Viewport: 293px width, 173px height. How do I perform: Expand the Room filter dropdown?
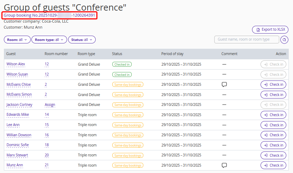[17, 40]
